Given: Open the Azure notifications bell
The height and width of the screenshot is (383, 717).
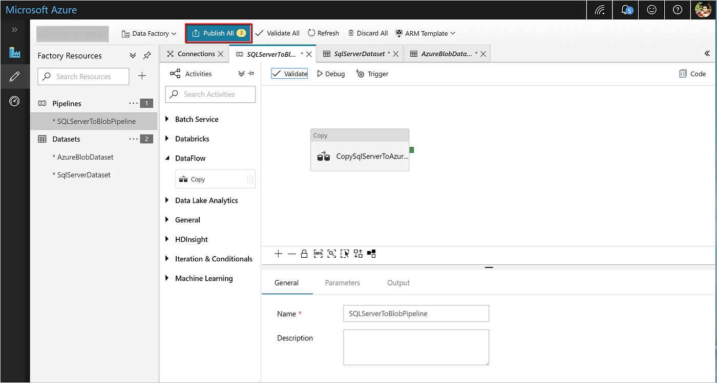Looking at the screenshot, I should point(625,10).
